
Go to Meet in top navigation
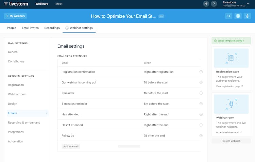click(59, 4)
